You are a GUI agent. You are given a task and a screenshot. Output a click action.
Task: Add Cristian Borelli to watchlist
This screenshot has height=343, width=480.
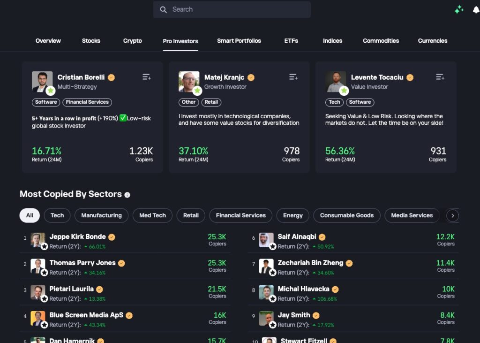147,77
